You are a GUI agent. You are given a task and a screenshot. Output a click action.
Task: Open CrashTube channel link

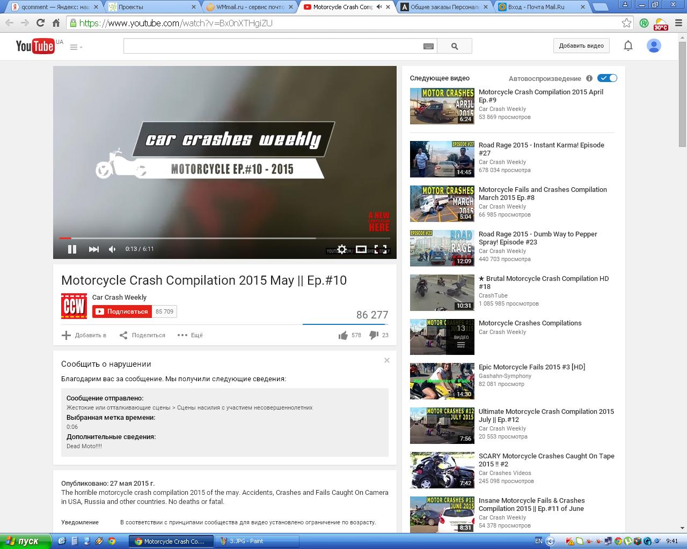coord(493,295)
